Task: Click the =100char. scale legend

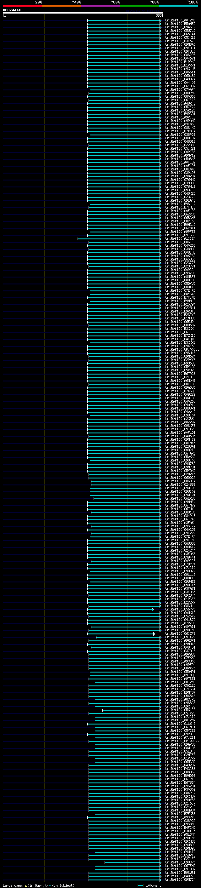Action: pyautogui.click(x=149, y=885)
